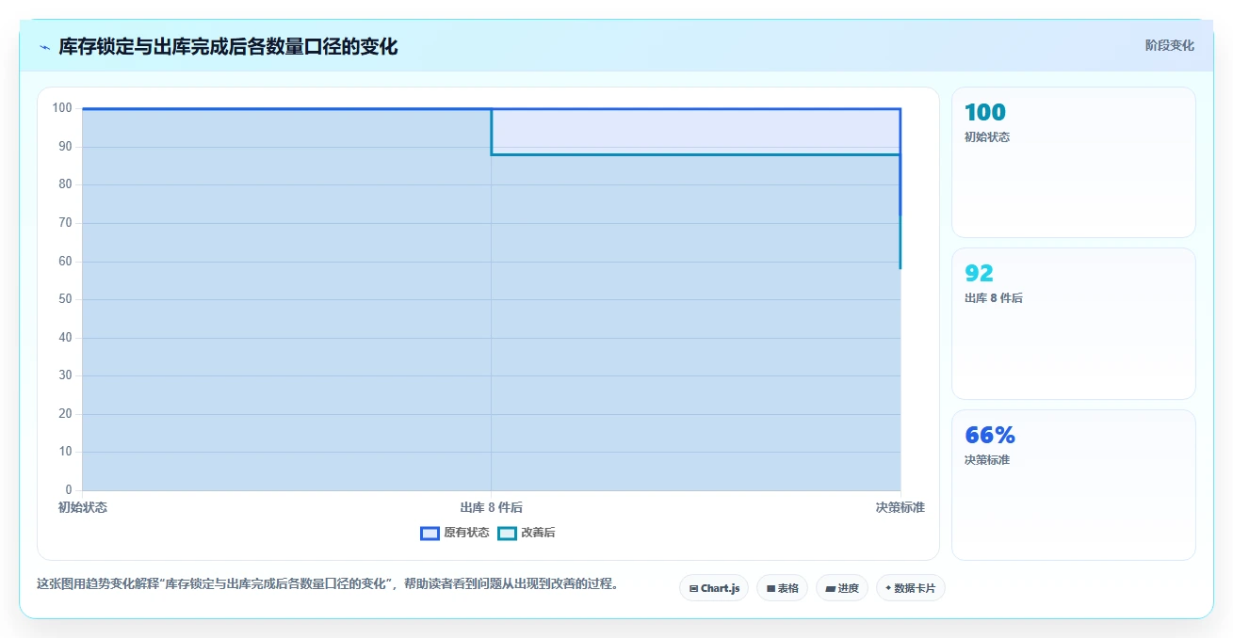Select the card value 66%
Screen dimensions: 1233x638
(990, 436)
